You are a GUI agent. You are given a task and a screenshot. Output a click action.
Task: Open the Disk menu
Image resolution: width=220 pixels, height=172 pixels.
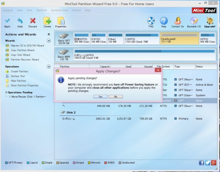[x=29, y=10]
